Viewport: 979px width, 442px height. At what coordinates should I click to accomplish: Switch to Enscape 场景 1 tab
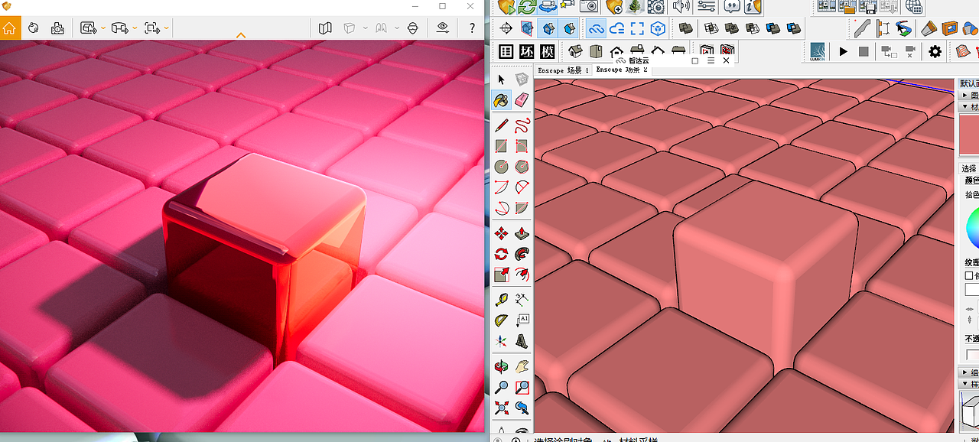(x=563, y=70)
